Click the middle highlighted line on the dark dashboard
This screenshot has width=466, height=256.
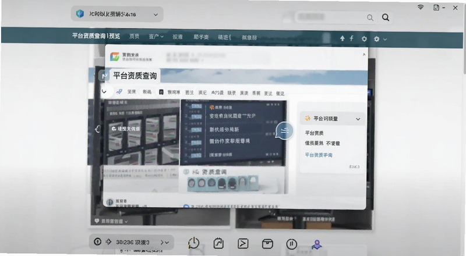224,130
